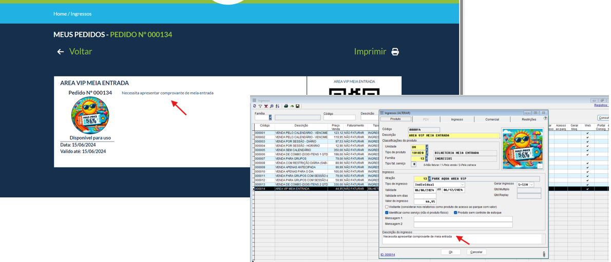Toggle Identificar como serviço checkbox
Image resolution: width=611 pixels, height=262 pixels.
(x=387, y=213)
